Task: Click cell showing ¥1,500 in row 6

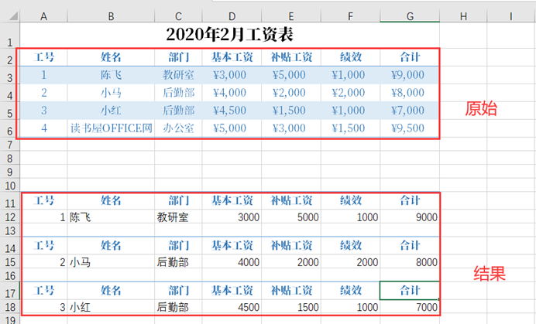Action: click(350, 128)
